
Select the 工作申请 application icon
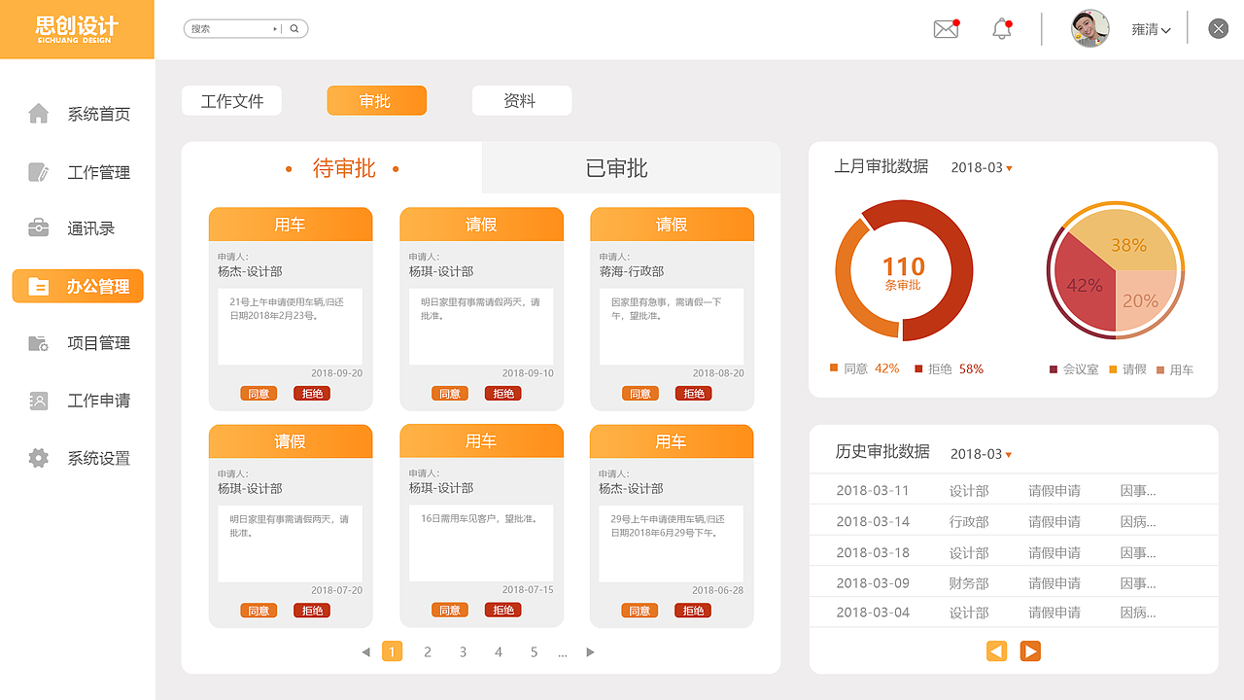point(37,400)
